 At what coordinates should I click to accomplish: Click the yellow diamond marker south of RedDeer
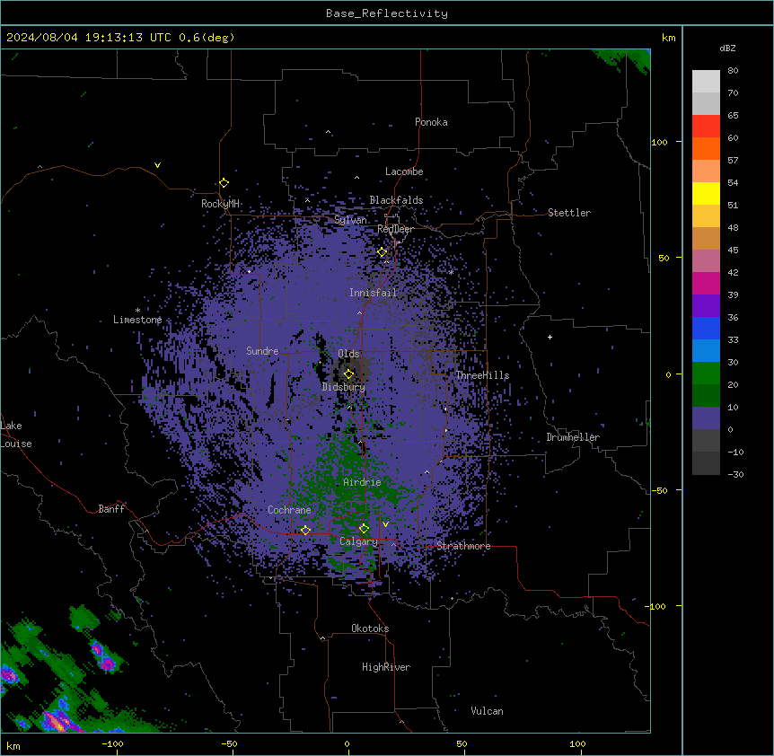383,252
